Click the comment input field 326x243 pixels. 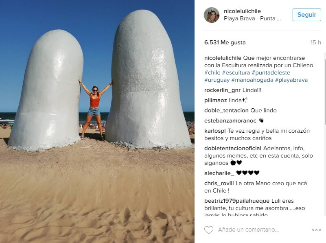(262, 230)
